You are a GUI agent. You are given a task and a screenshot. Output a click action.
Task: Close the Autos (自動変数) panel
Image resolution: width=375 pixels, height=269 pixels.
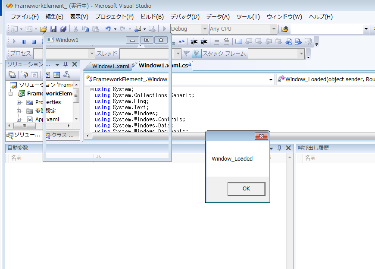click(288, 148)
